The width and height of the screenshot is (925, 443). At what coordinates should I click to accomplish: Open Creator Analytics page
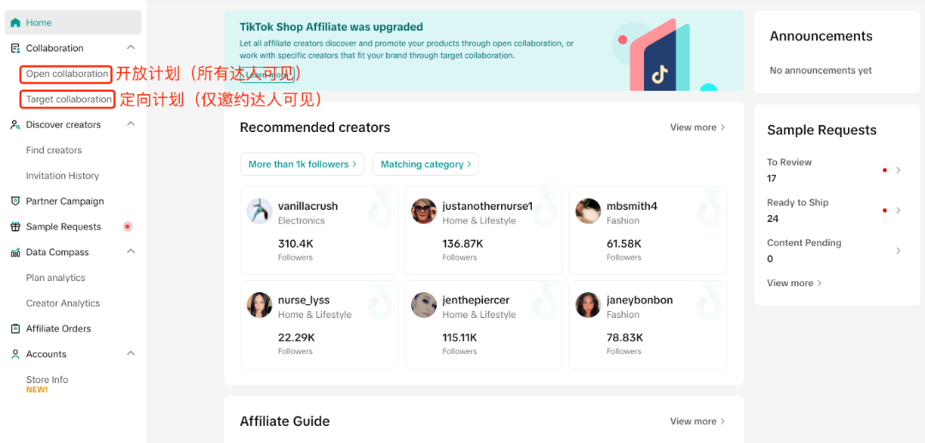pyautogui.click(x=63, y=302)
